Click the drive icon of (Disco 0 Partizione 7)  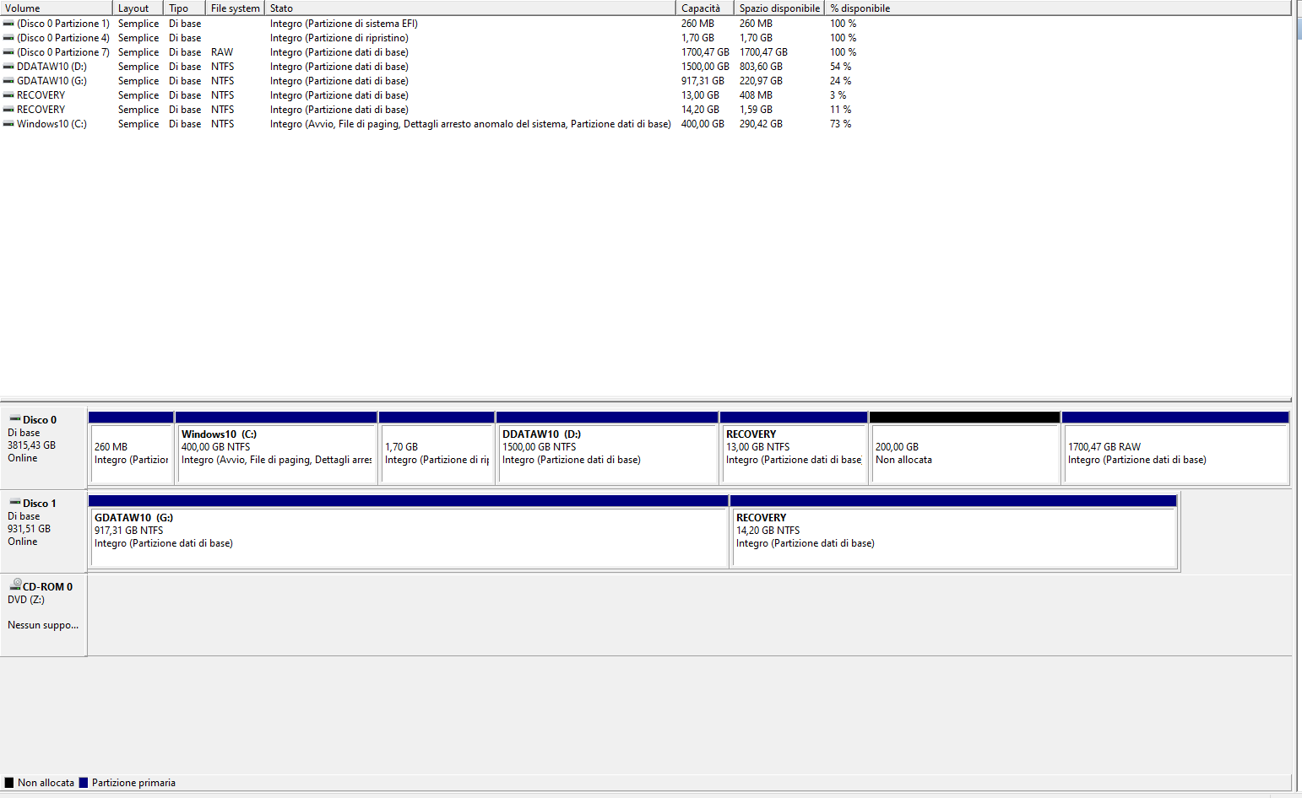(x=8, y=52)
